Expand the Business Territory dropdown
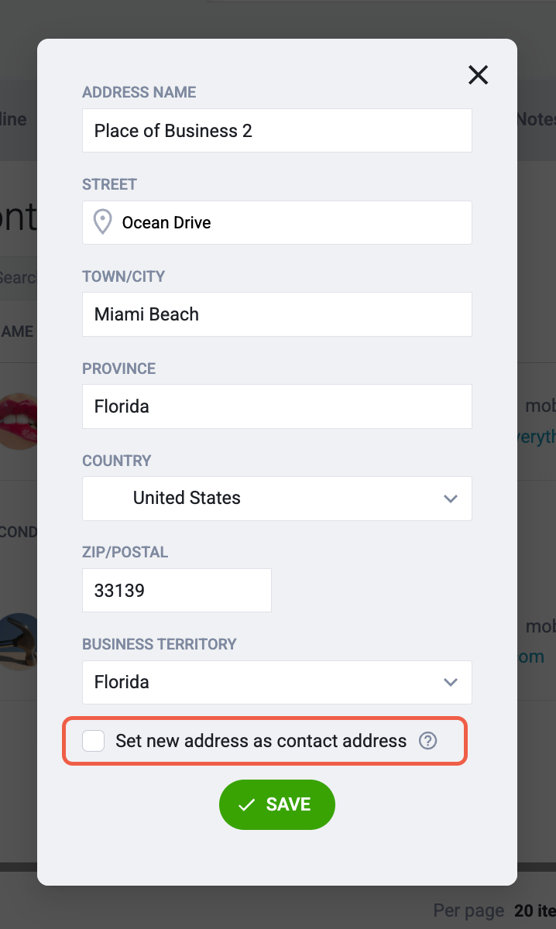 277,682
